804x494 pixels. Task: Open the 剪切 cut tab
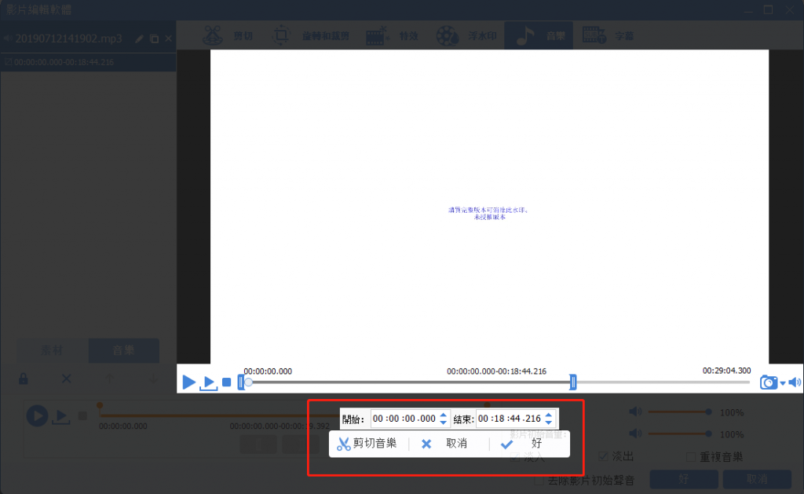(228, 35)
